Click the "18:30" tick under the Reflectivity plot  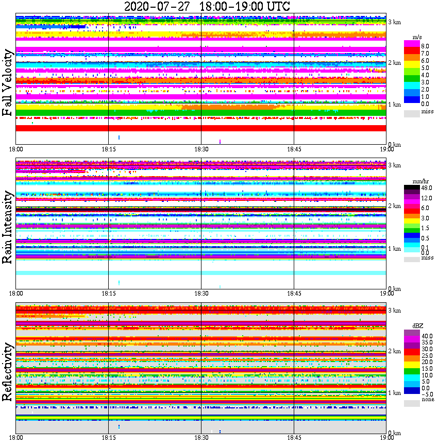click(x=201, y=438)
